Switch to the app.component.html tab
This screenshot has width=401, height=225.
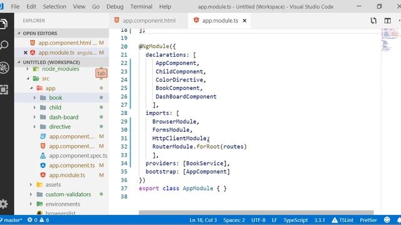[149, 21]
